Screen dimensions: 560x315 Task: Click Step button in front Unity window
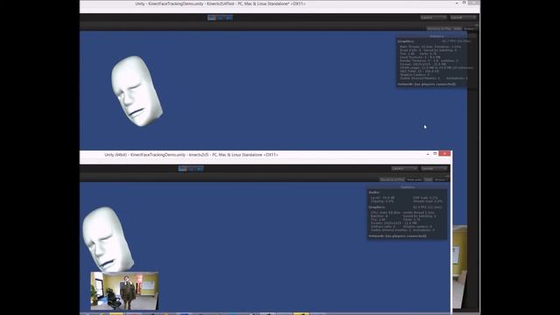(199, 169)
